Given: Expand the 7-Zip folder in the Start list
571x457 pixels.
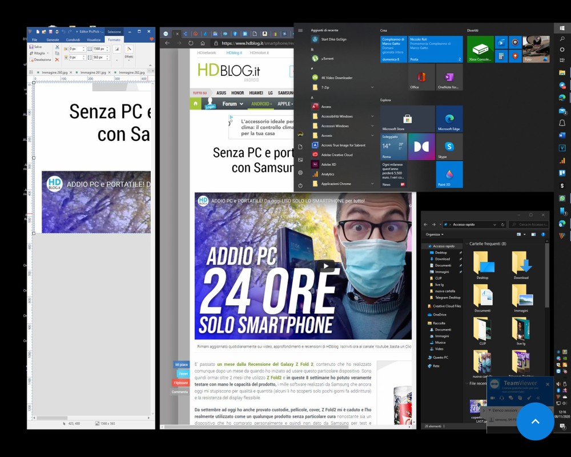Looking at the screenshot, I should tap(372, 87).
